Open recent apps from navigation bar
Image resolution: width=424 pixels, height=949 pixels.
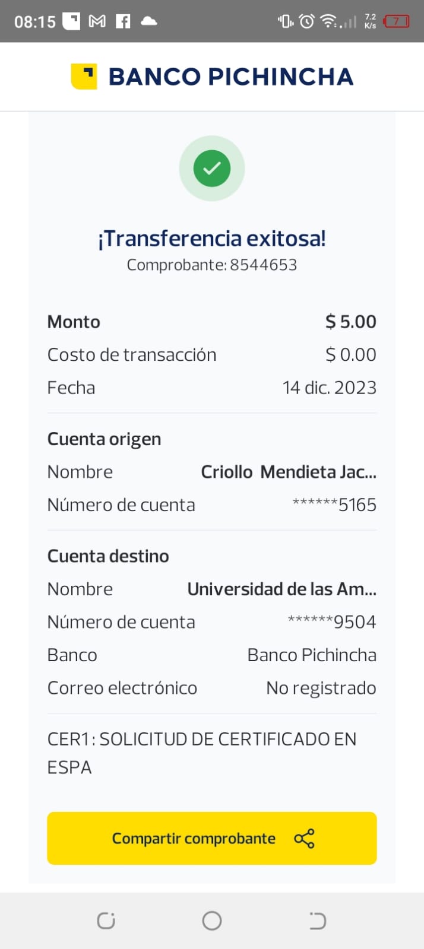pyautogui.click(x=106, y=921)
